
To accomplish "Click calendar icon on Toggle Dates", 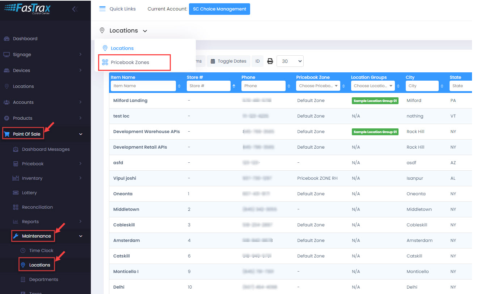I will tap(213, 61).
